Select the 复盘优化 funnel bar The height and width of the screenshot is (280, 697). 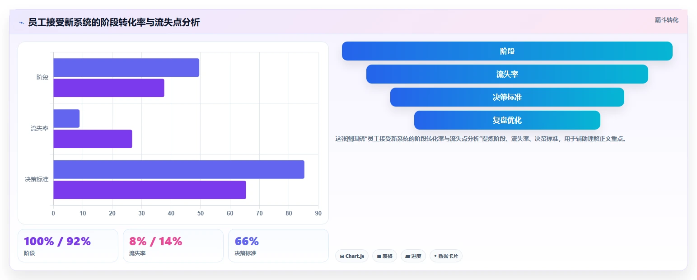pyautogui.click(x=507, y=120)
